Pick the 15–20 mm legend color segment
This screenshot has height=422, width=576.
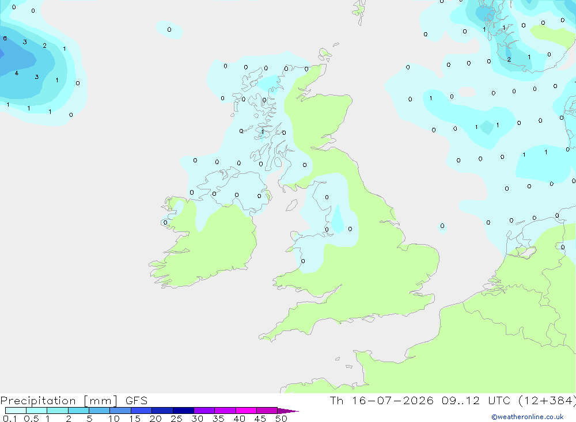[x=142, y=410]
